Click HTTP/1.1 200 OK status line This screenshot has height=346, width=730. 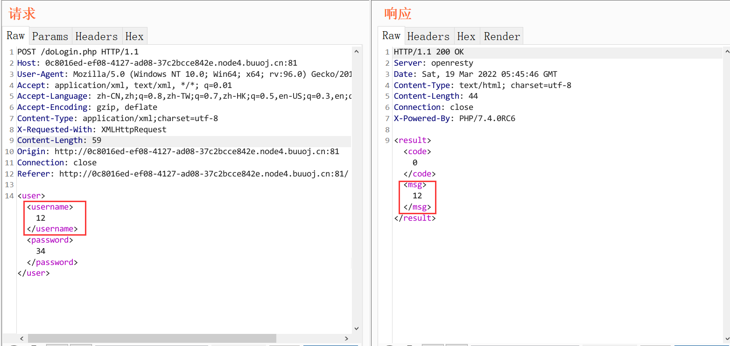429,52
